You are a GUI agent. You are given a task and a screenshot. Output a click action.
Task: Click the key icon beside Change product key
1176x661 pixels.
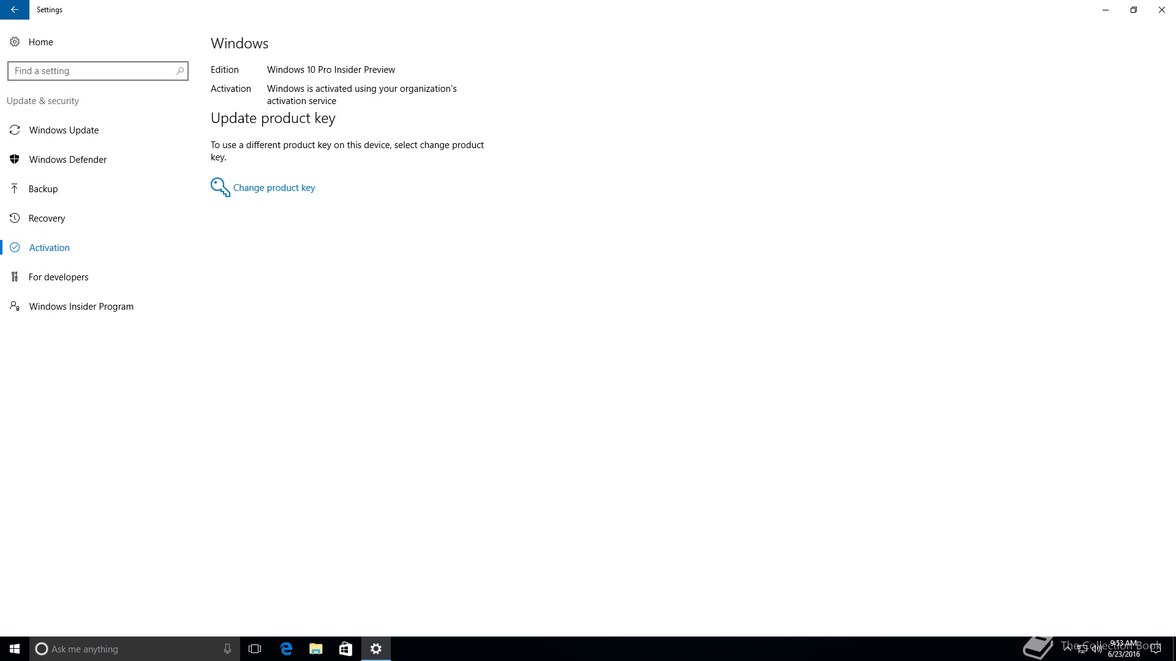click(x=220, y=187)
